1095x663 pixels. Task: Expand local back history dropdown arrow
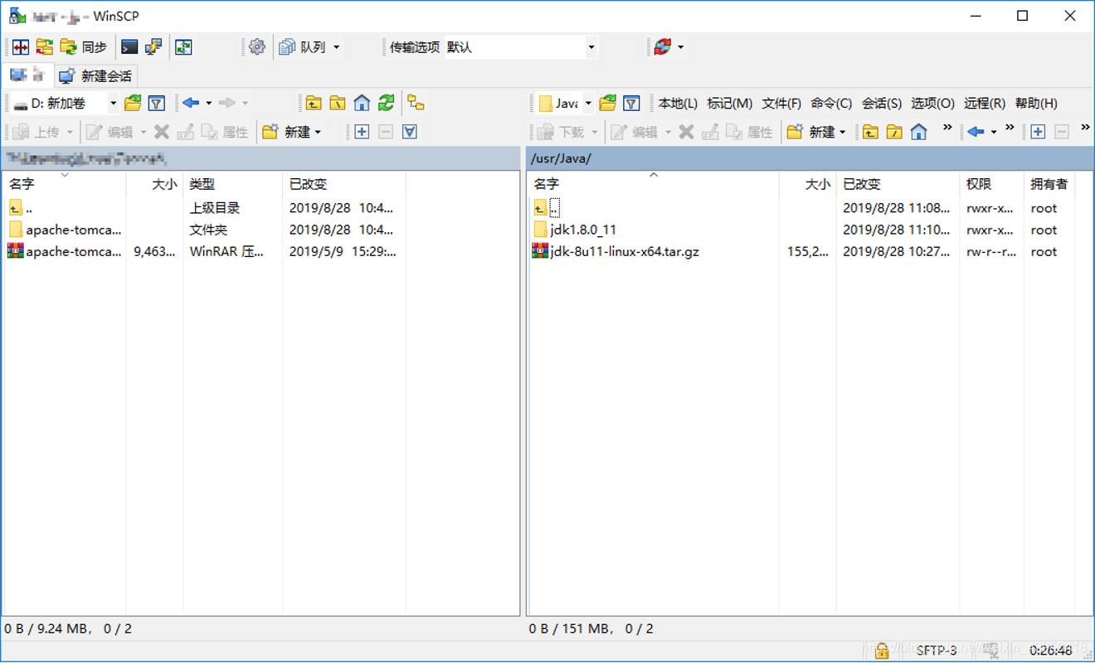(209, 104)
